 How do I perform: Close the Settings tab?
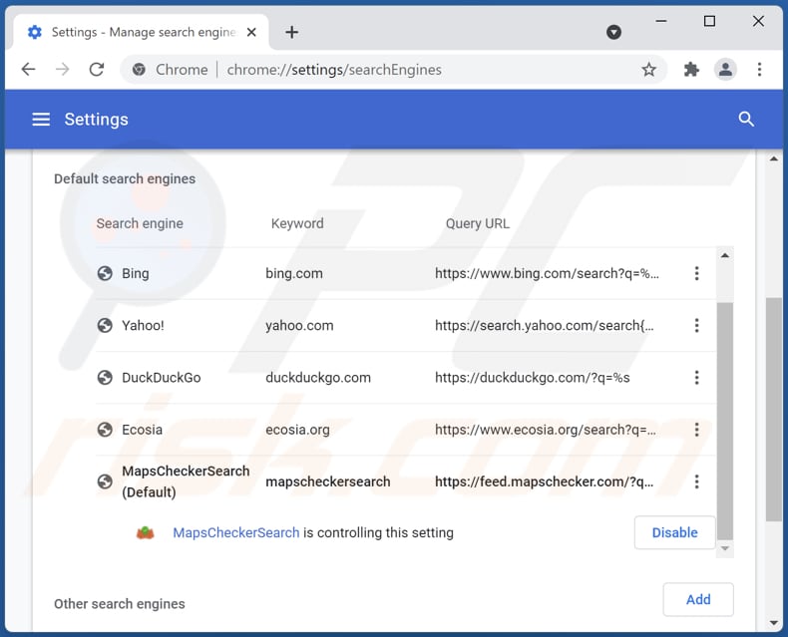[x=251, y=32]
